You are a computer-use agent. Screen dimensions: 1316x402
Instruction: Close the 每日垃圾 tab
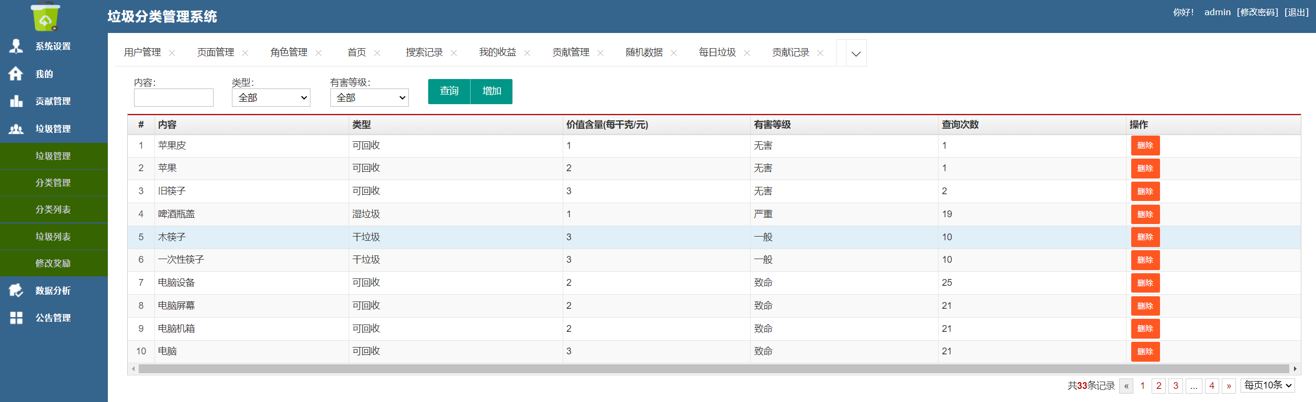(x=747, y=53)
